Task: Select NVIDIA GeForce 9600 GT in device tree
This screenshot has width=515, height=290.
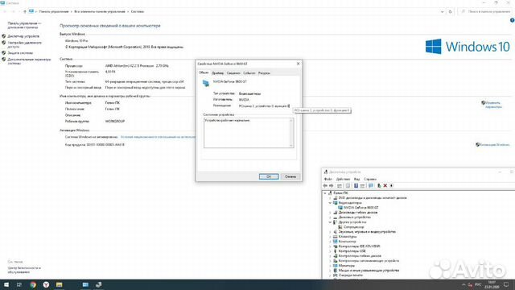Action: [361, 208]
